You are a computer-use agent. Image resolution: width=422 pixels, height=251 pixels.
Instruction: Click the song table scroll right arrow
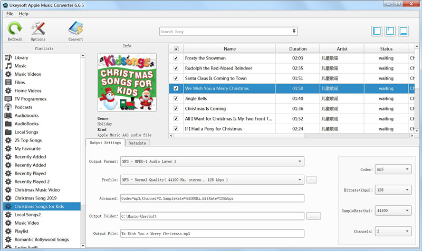coord(412,136)
